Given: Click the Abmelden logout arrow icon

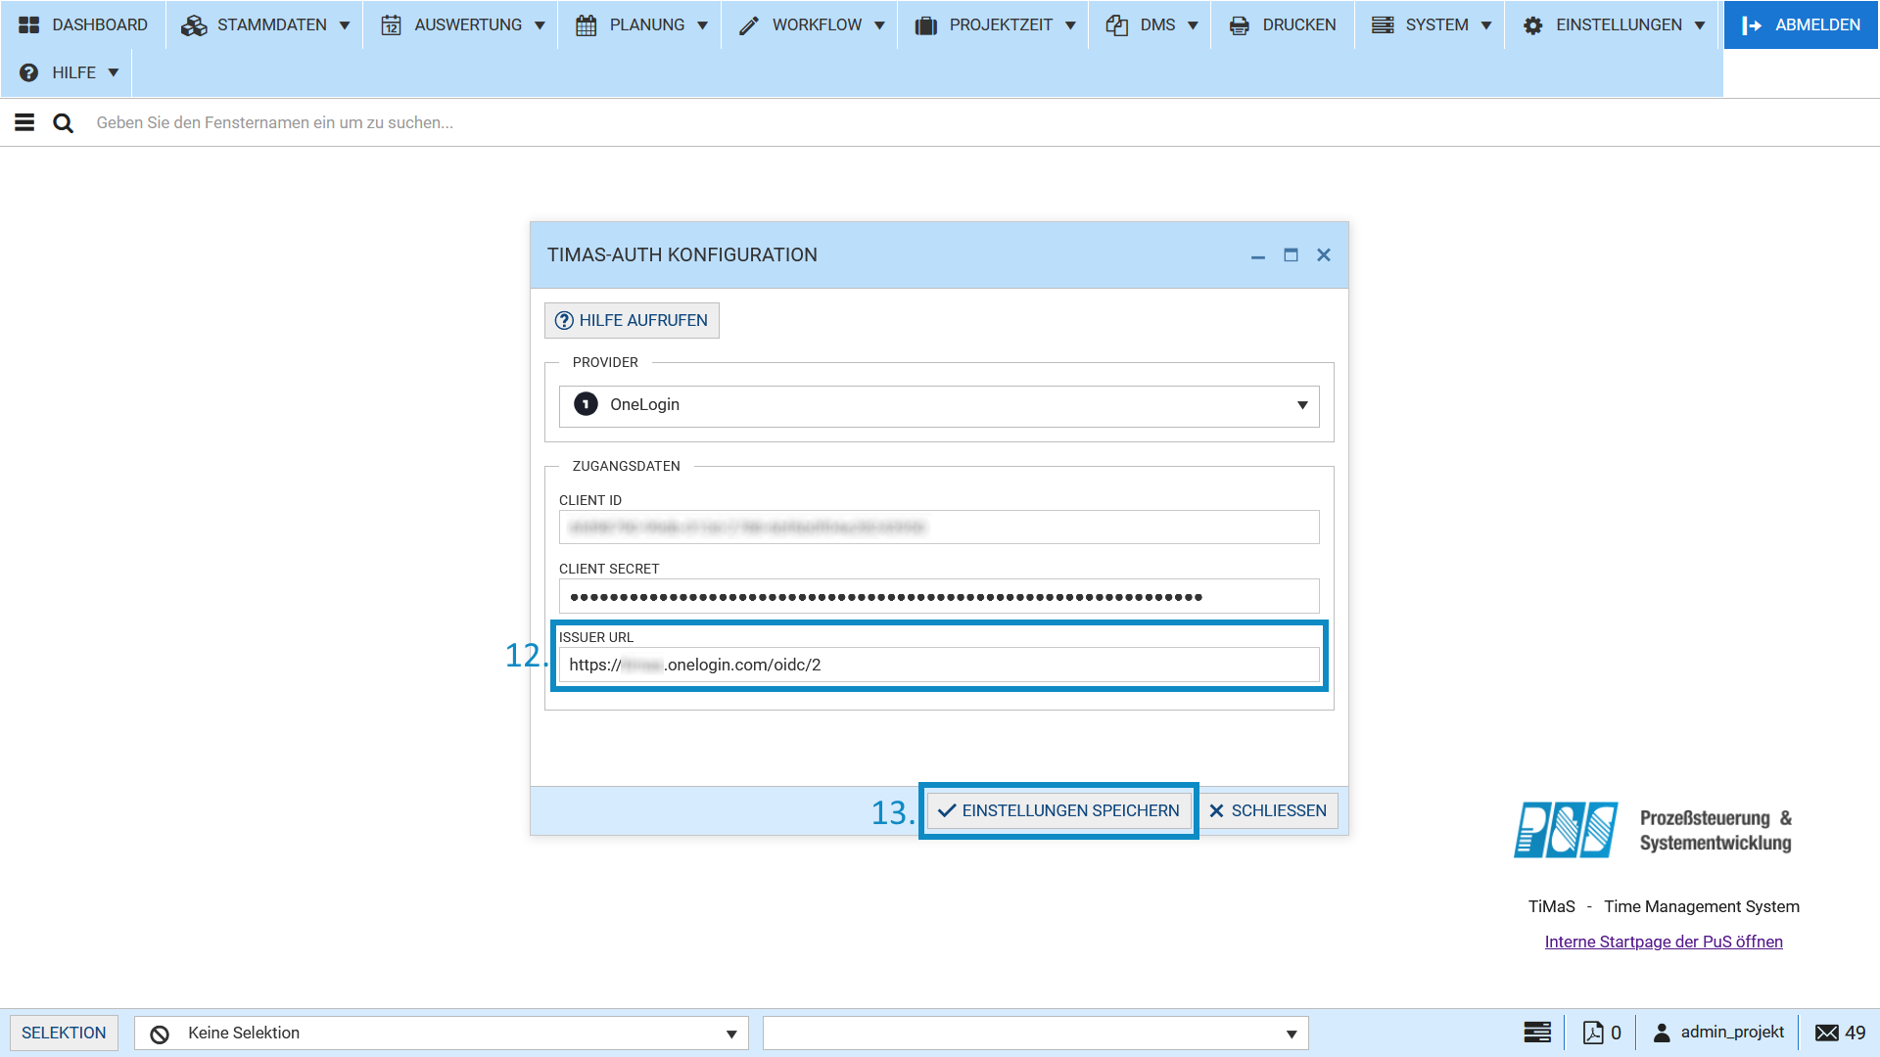Looking at the screenshot, I should point(1752,25).
